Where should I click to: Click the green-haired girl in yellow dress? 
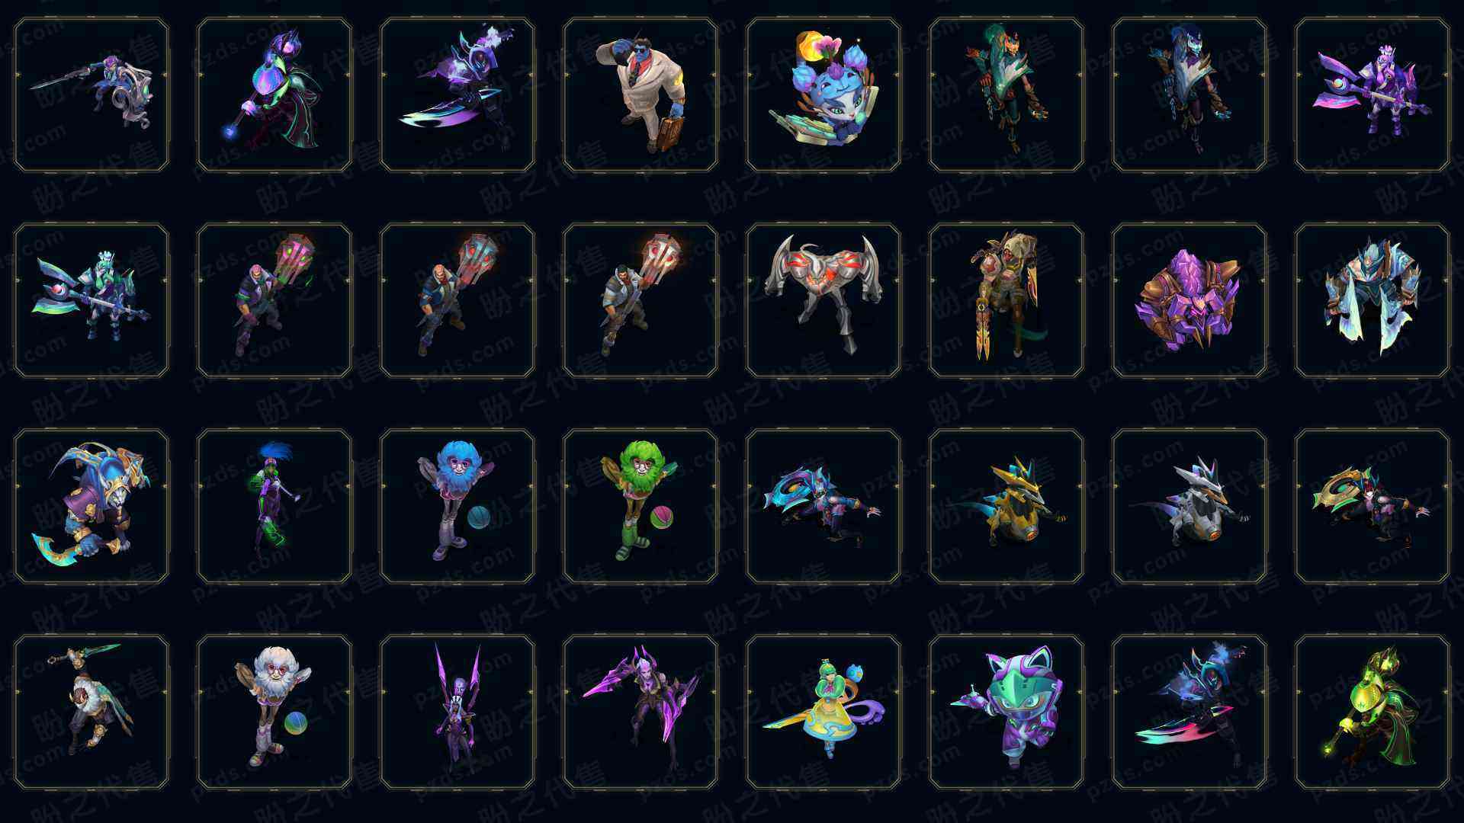coord(823,712)
